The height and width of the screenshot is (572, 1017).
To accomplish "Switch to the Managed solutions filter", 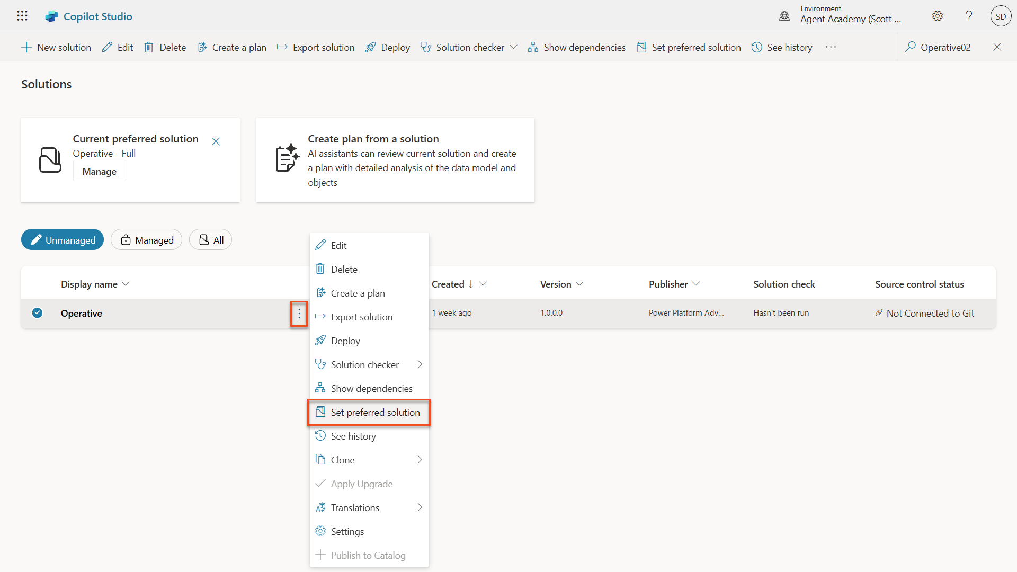I will click(147, 240).
